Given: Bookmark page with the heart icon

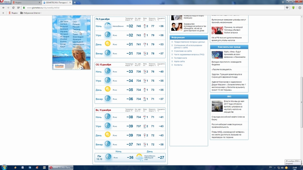Looking at the screenshot, I should [x=287, y=8].
